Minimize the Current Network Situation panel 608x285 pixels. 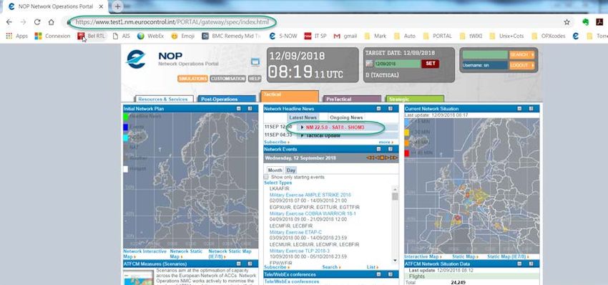tap(519, 109)
